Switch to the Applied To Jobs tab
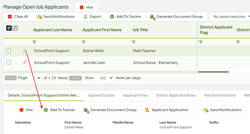This screenshot has width=250, height=134. [x=102, y=95]
